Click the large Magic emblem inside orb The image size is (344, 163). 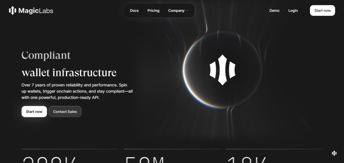coord(222,70)
